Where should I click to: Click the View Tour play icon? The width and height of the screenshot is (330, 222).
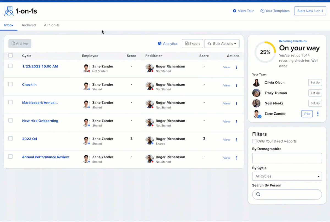click(x=235, y=11)
